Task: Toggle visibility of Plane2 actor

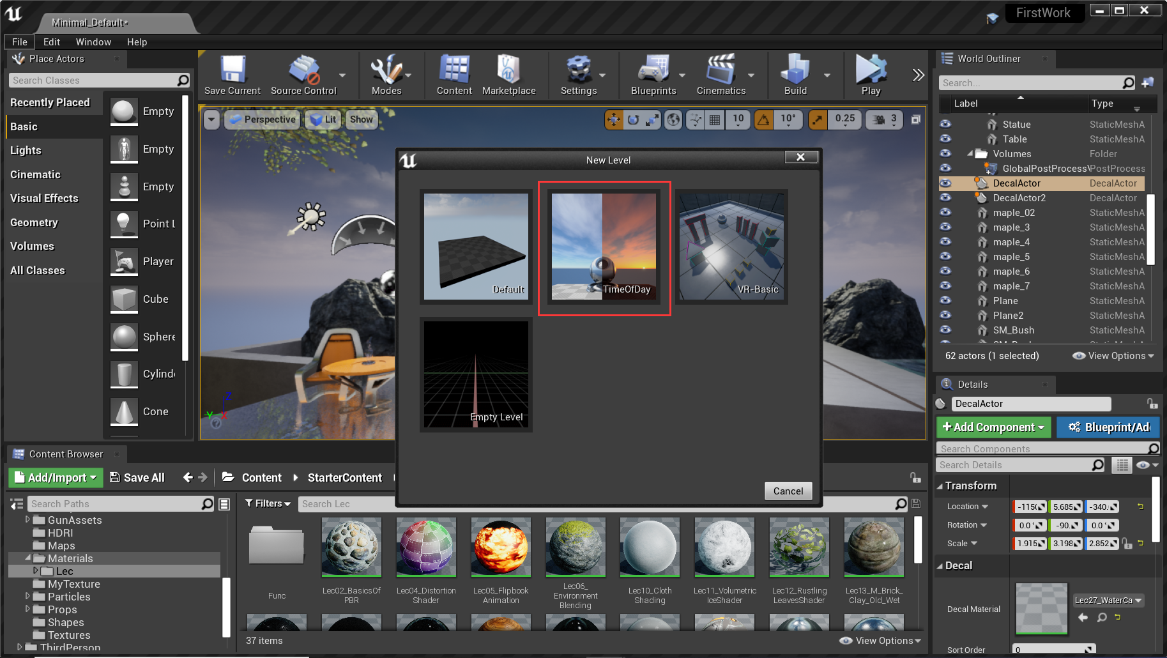Action: click(945, 315)
